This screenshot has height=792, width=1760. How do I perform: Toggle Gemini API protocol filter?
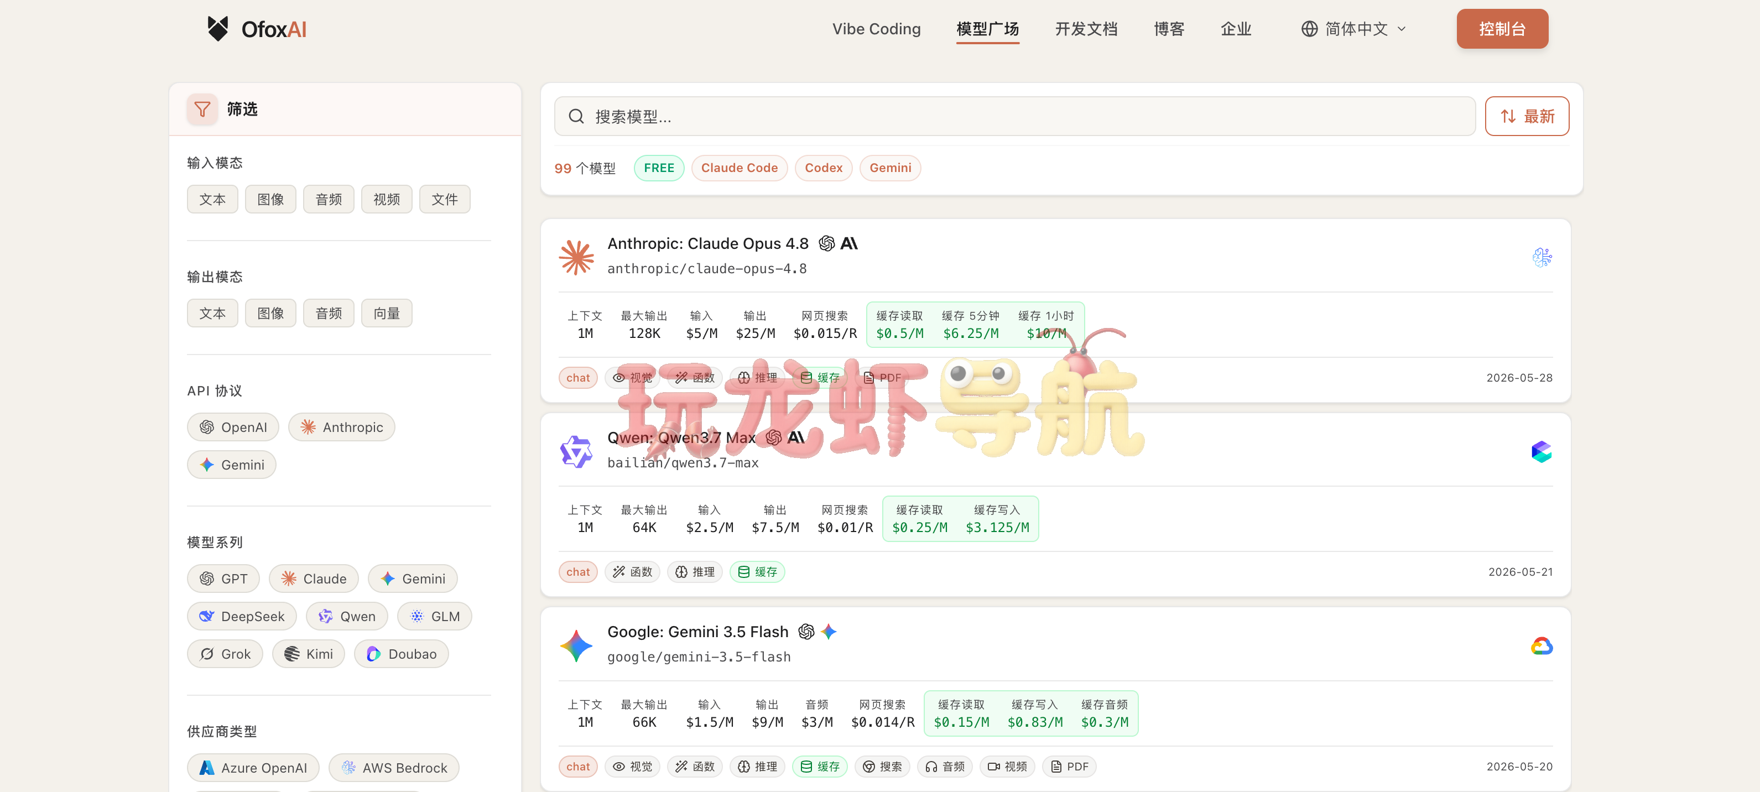tap(232, 465)
